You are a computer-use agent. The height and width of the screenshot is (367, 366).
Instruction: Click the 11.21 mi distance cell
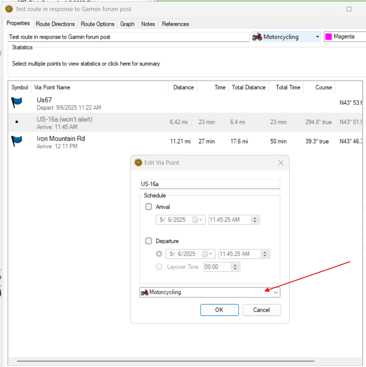[x=180, y=141]
